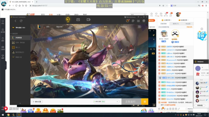Open the WeGame video playback icon

pyautogui.click(x=88, y=19)
